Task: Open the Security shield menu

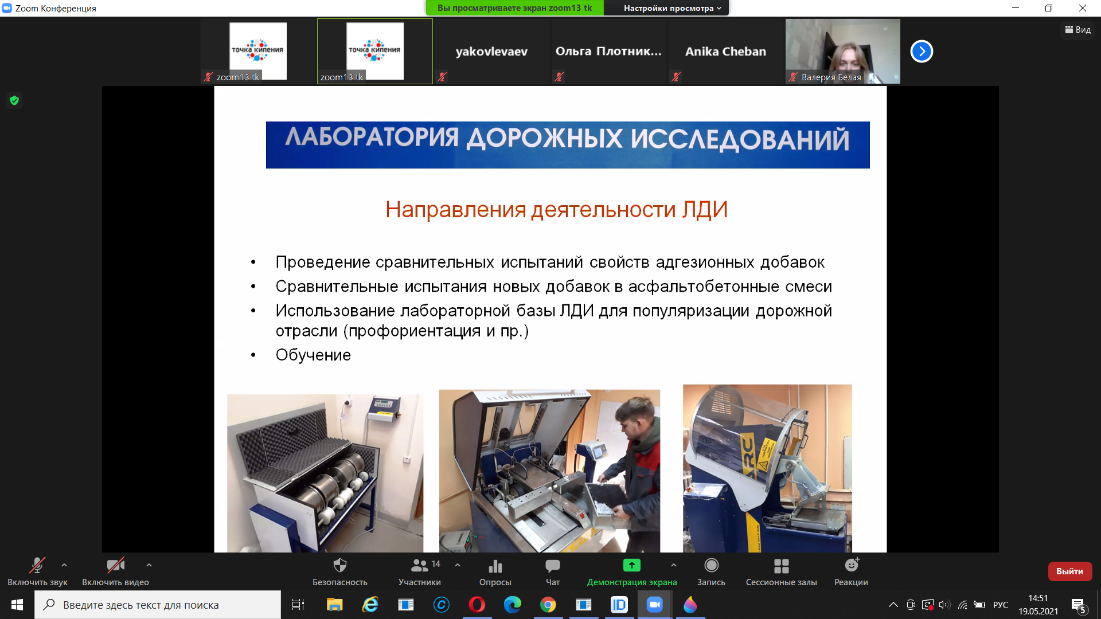Action: pos(339,571)
